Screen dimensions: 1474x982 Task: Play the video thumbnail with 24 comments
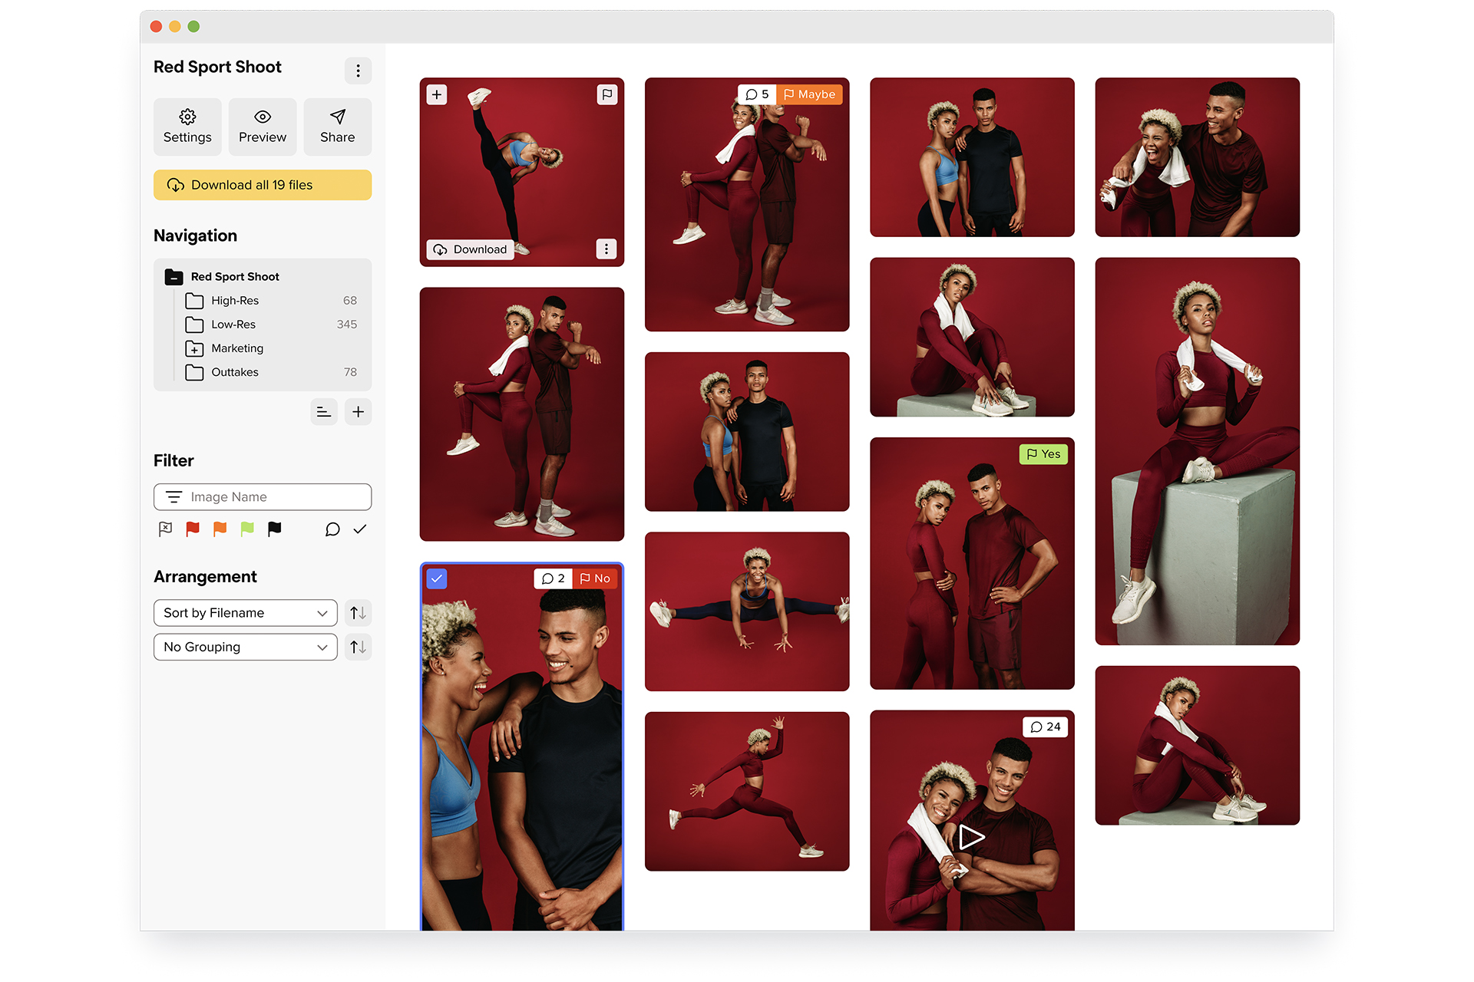coord(971,837)
